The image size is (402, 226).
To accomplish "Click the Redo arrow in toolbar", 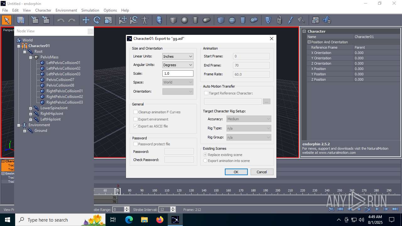I will (x=72, y=20).
